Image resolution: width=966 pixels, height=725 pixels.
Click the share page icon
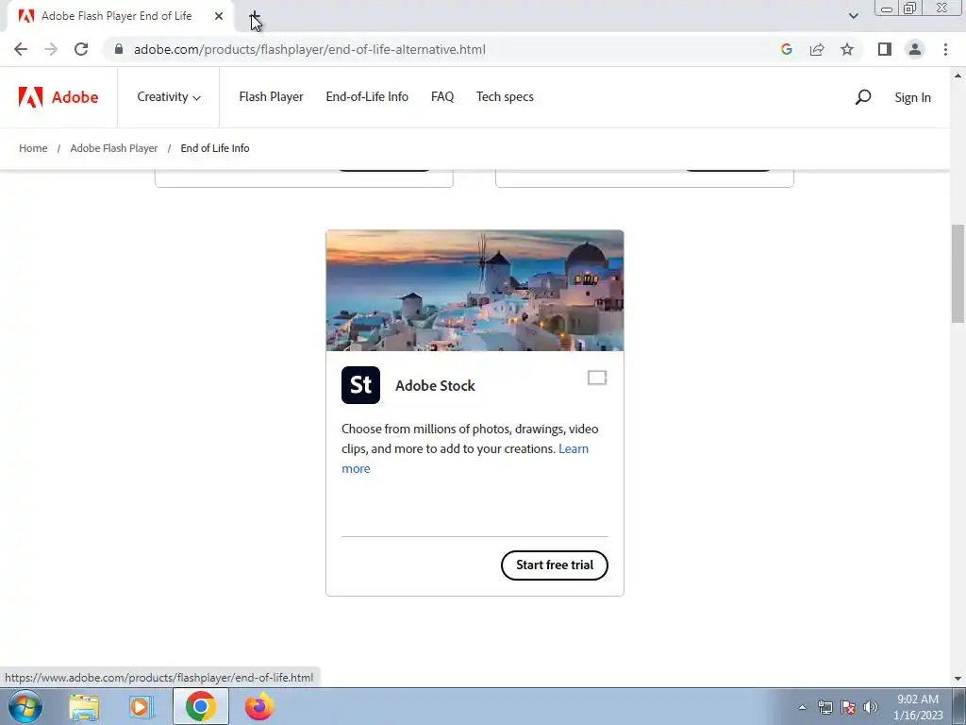(817, 49)
